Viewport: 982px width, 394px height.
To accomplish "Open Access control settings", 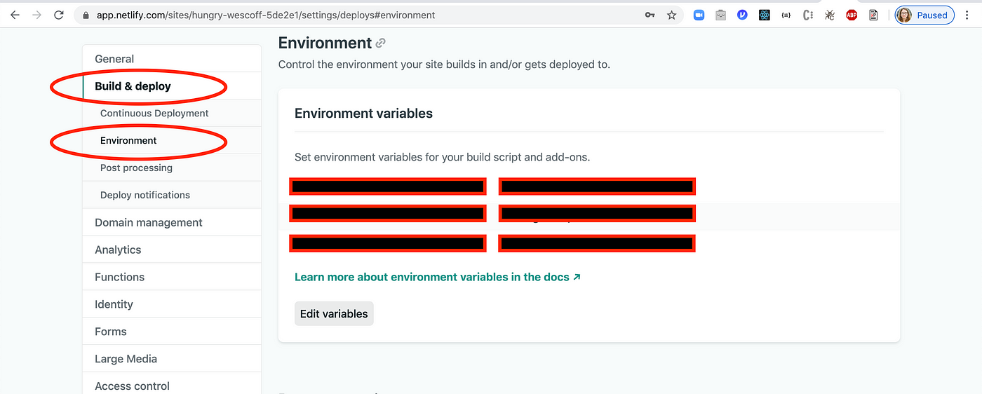I will click(172, 385).
